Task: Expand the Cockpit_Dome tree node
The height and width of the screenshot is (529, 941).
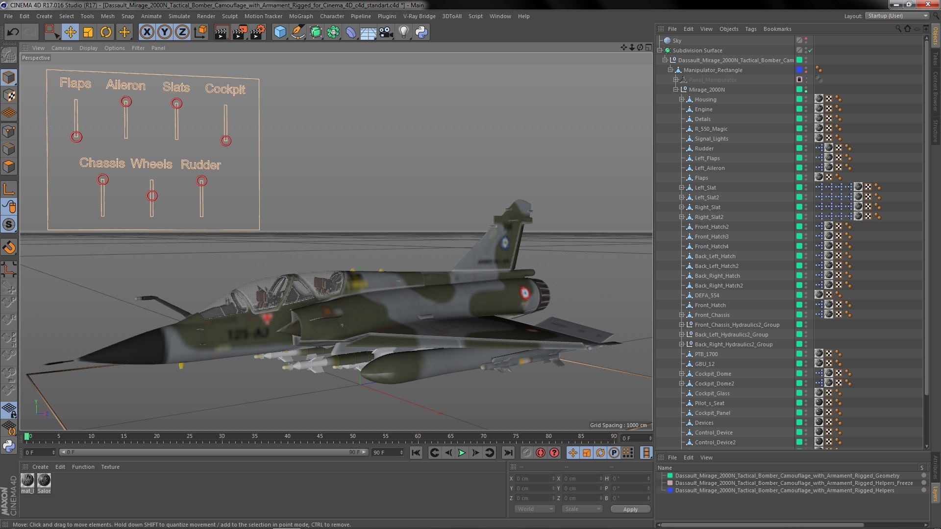Action: [681, 374]
